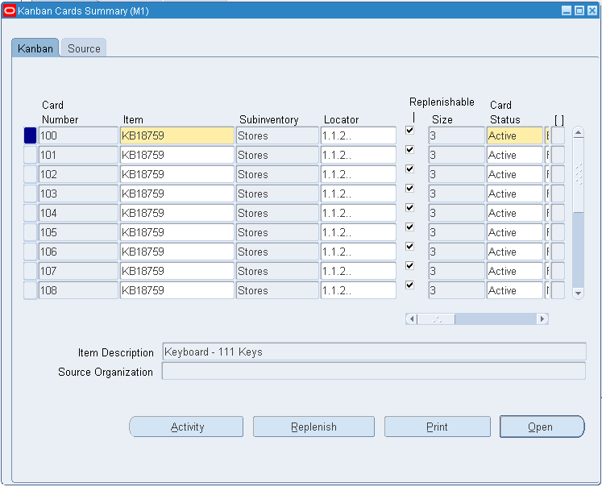Toggle Replenishable checkbox for card 103
602x487 pixels.
click(x=409, y=188)
